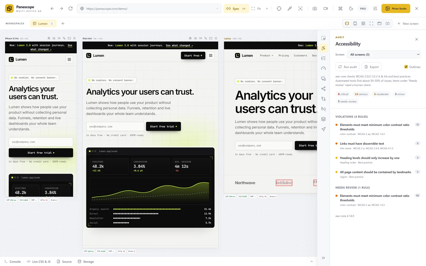The width and height of the screenshot is (426, 266).
Task: Add a New screen
Action: coord(408,24)
